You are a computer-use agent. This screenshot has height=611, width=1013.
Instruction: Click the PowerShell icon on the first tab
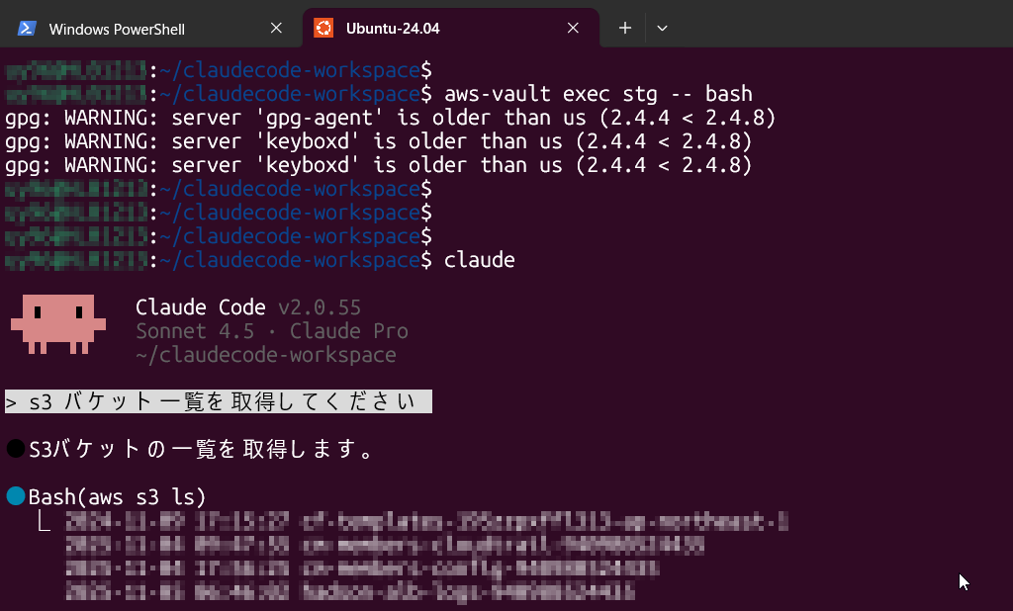[27, 28]
